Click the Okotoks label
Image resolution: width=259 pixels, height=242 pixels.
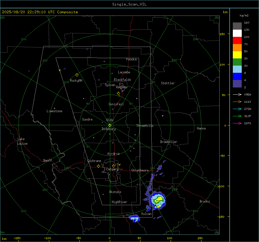115,192
